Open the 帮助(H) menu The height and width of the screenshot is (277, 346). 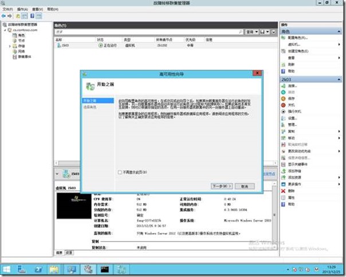pos(53,9)
